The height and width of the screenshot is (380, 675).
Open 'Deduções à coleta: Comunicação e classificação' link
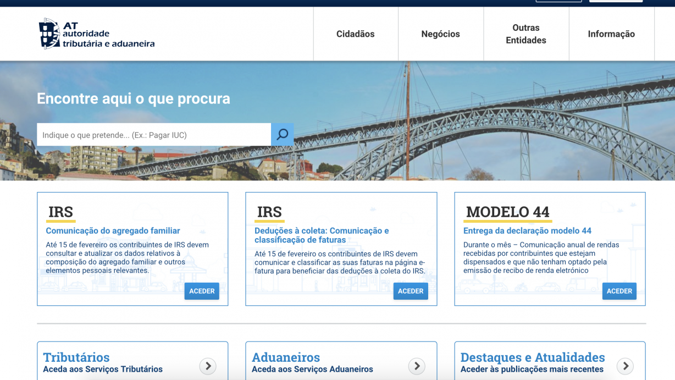[x=322, y=235]
